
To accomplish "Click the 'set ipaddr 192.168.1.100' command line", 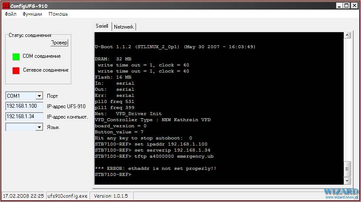I will point(151,144).
